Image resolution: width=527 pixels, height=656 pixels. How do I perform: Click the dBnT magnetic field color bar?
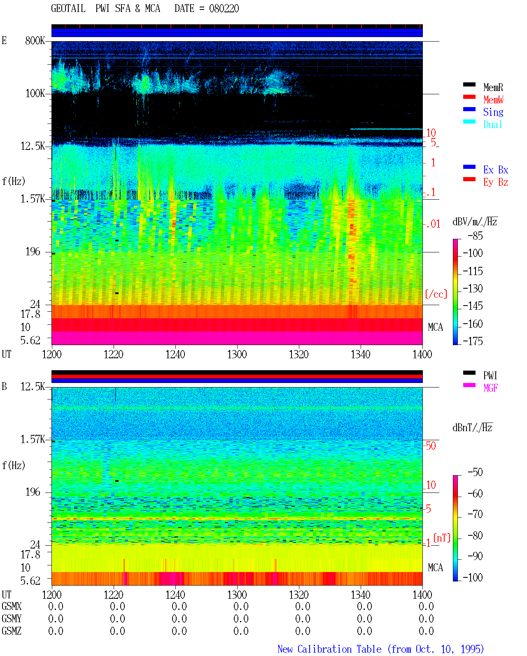455,528
